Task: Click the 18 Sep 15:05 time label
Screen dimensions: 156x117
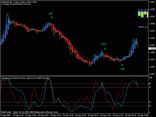Action: tap(68, 116)
